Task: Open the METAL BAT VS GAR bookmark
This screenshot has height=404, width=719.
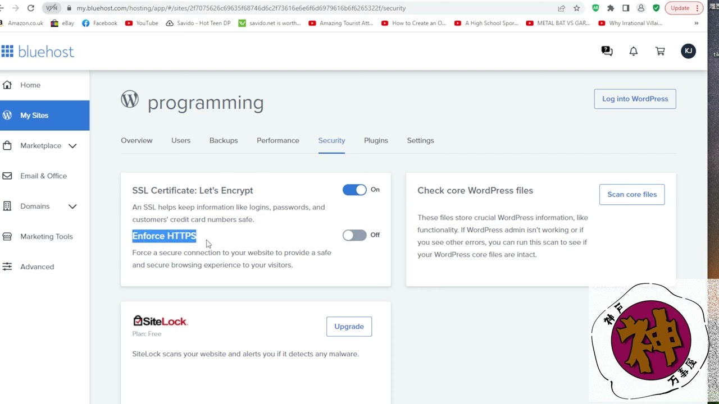Action: pyautogui.click(x=558, y=23)
